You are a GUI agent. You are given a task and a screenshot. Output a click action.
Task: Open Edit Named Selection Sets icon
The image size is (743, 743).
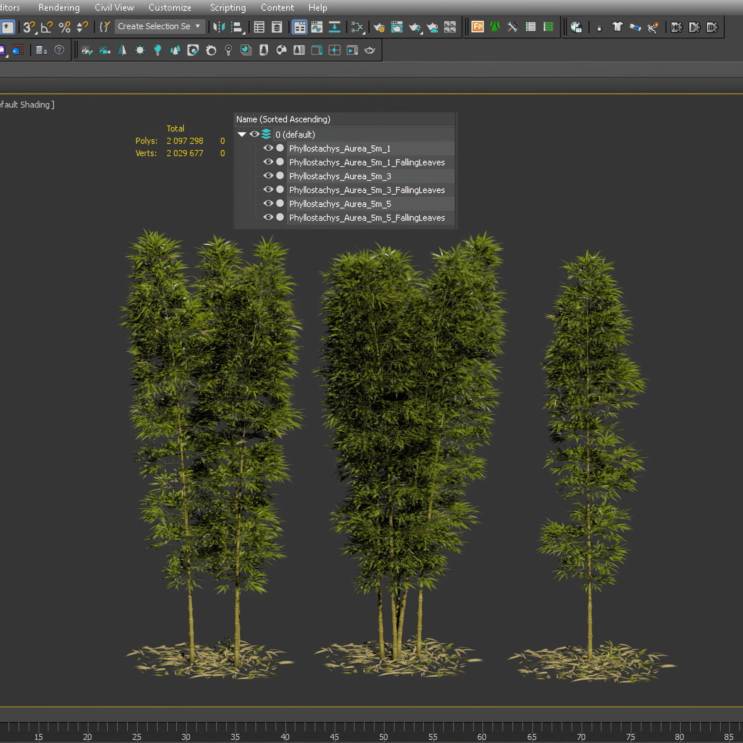(105, 27)
